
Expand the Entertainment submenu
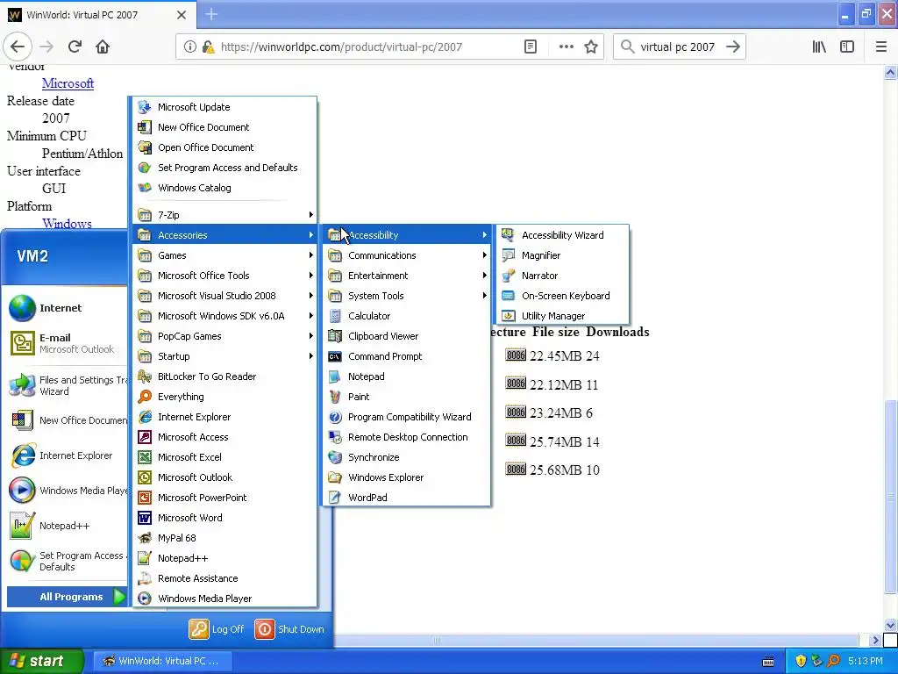pyautogui.click(x=407, y=276)
